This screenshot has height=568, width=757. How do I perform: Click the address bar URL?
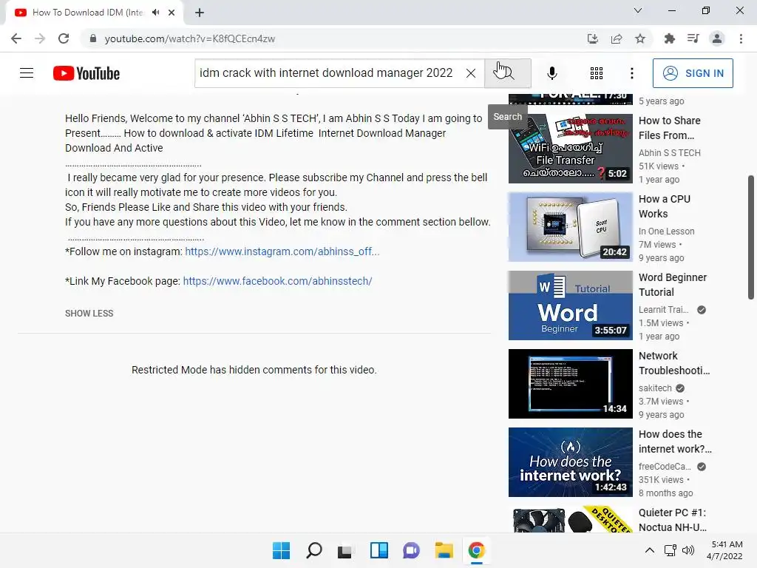click(x=190, y=38)
